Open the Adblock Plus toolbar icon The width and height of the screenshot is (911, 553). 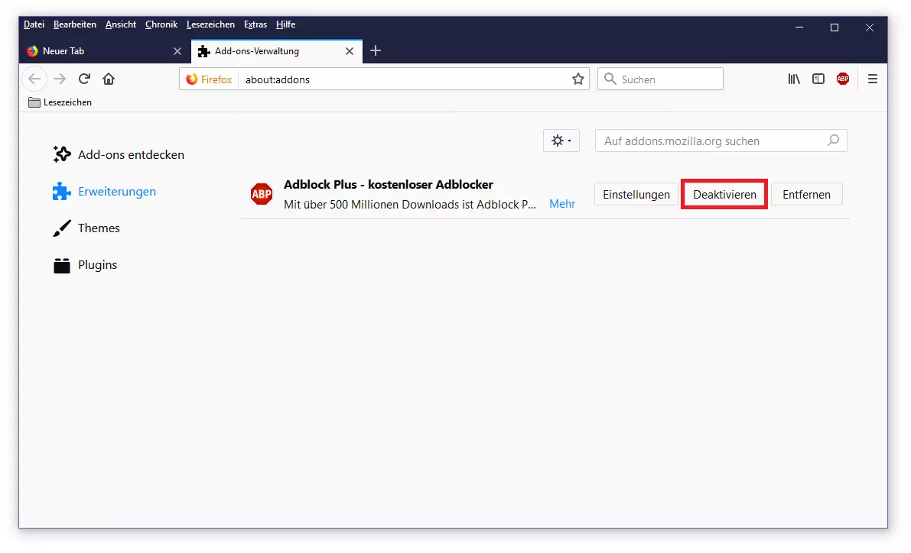point(842,79)
